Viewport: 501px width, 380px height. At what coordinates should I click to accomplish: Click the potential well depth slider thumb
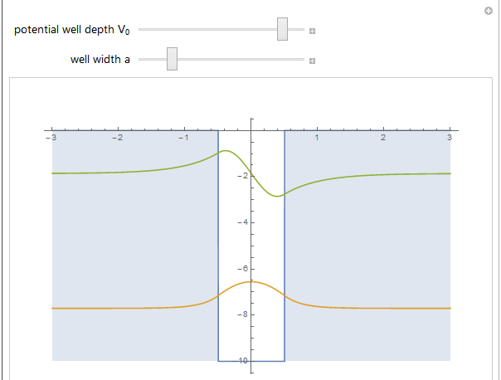pyautogui.click(x=282, y=29)
